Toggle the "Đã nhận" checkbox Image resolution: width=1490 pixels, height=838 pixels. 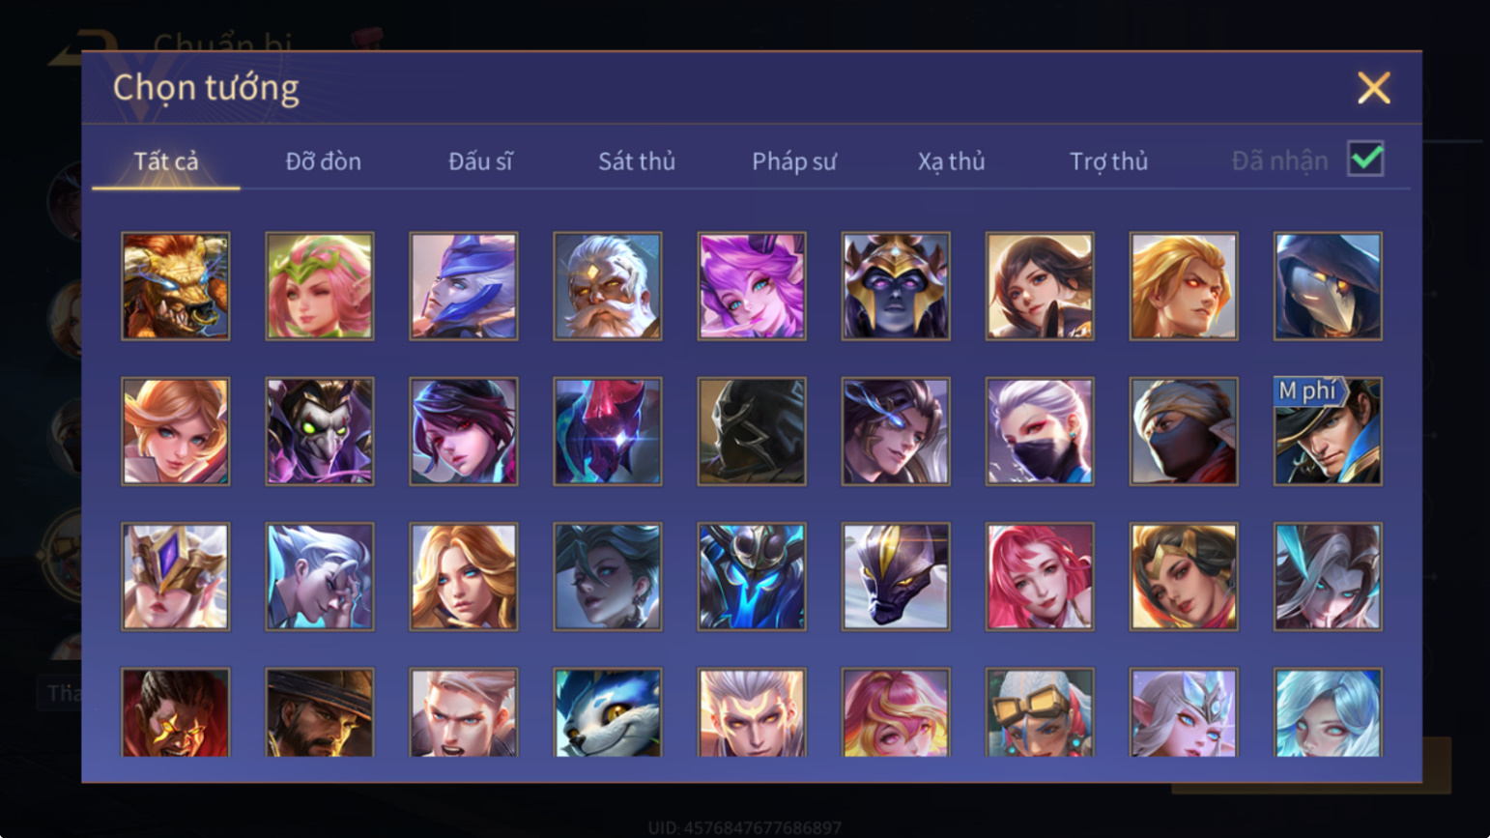pos(1365,159)
